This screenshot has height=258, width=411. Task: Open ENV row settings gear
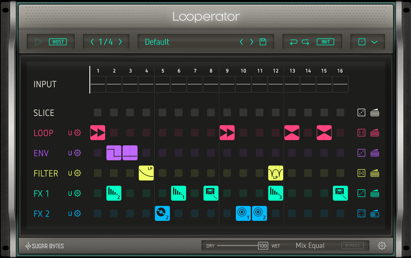(x=77, y=153)
